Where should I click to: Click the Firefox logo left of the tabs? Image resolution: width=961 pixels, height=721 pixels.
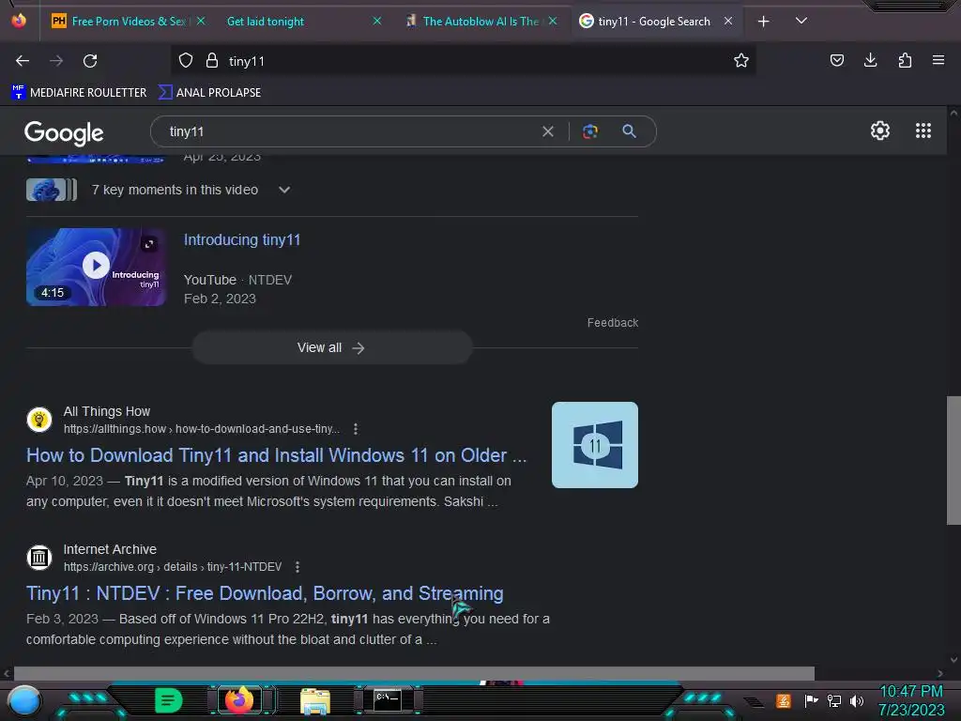pos(19,21)
